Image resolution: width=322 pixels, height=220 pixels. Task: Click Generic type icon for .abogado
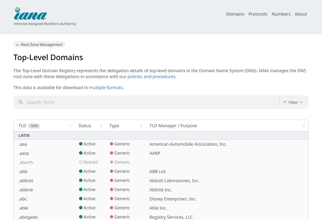tap(112, 217)
